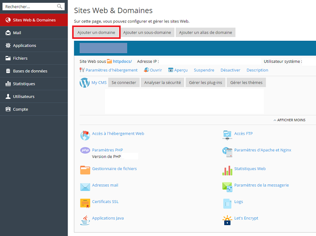316x236 pixels.
Task: Open the Bases de données menu item
Action: (34, 71)
